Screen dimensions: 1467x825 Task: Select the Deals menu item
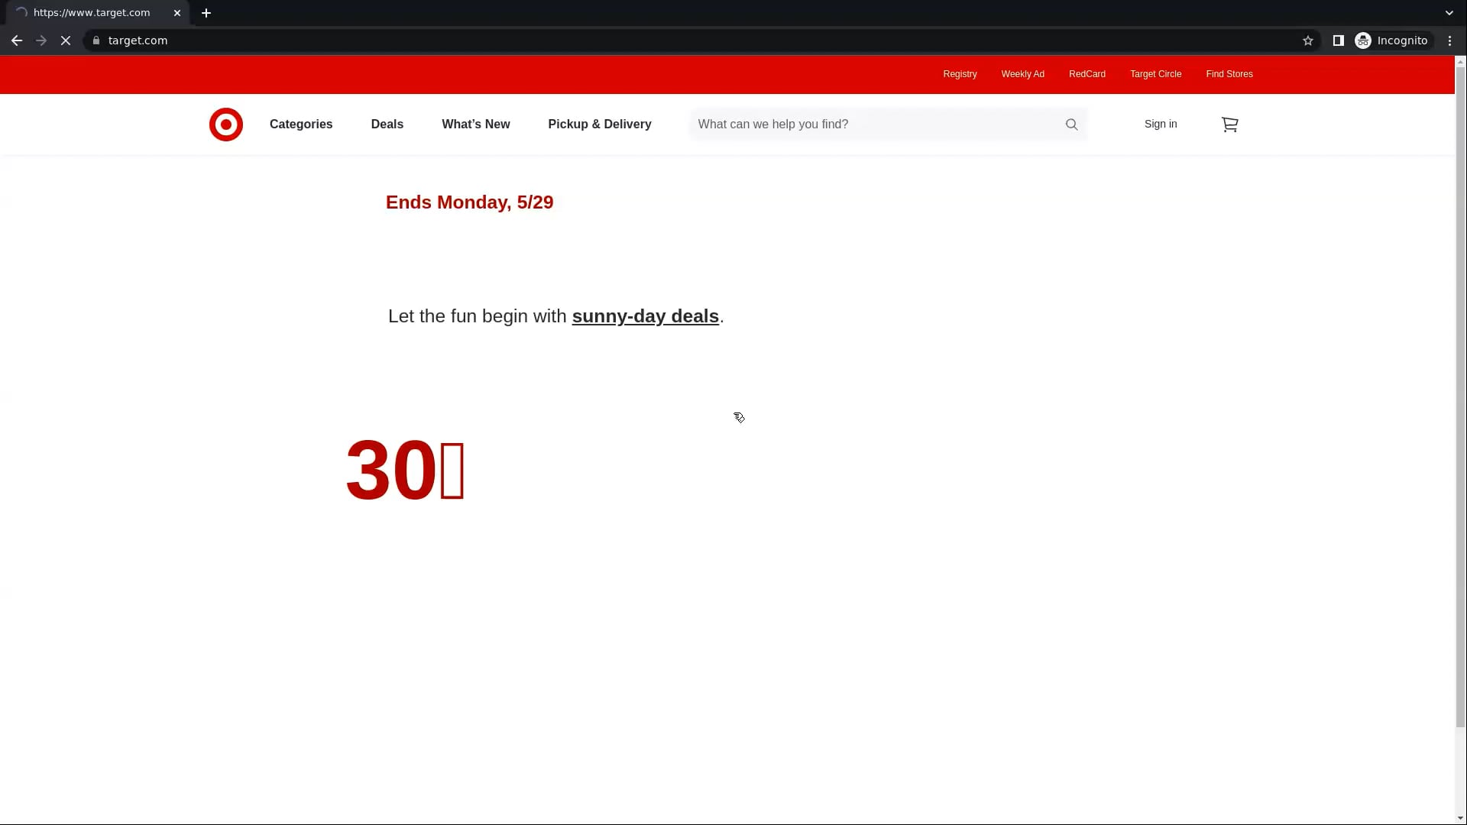387,124
